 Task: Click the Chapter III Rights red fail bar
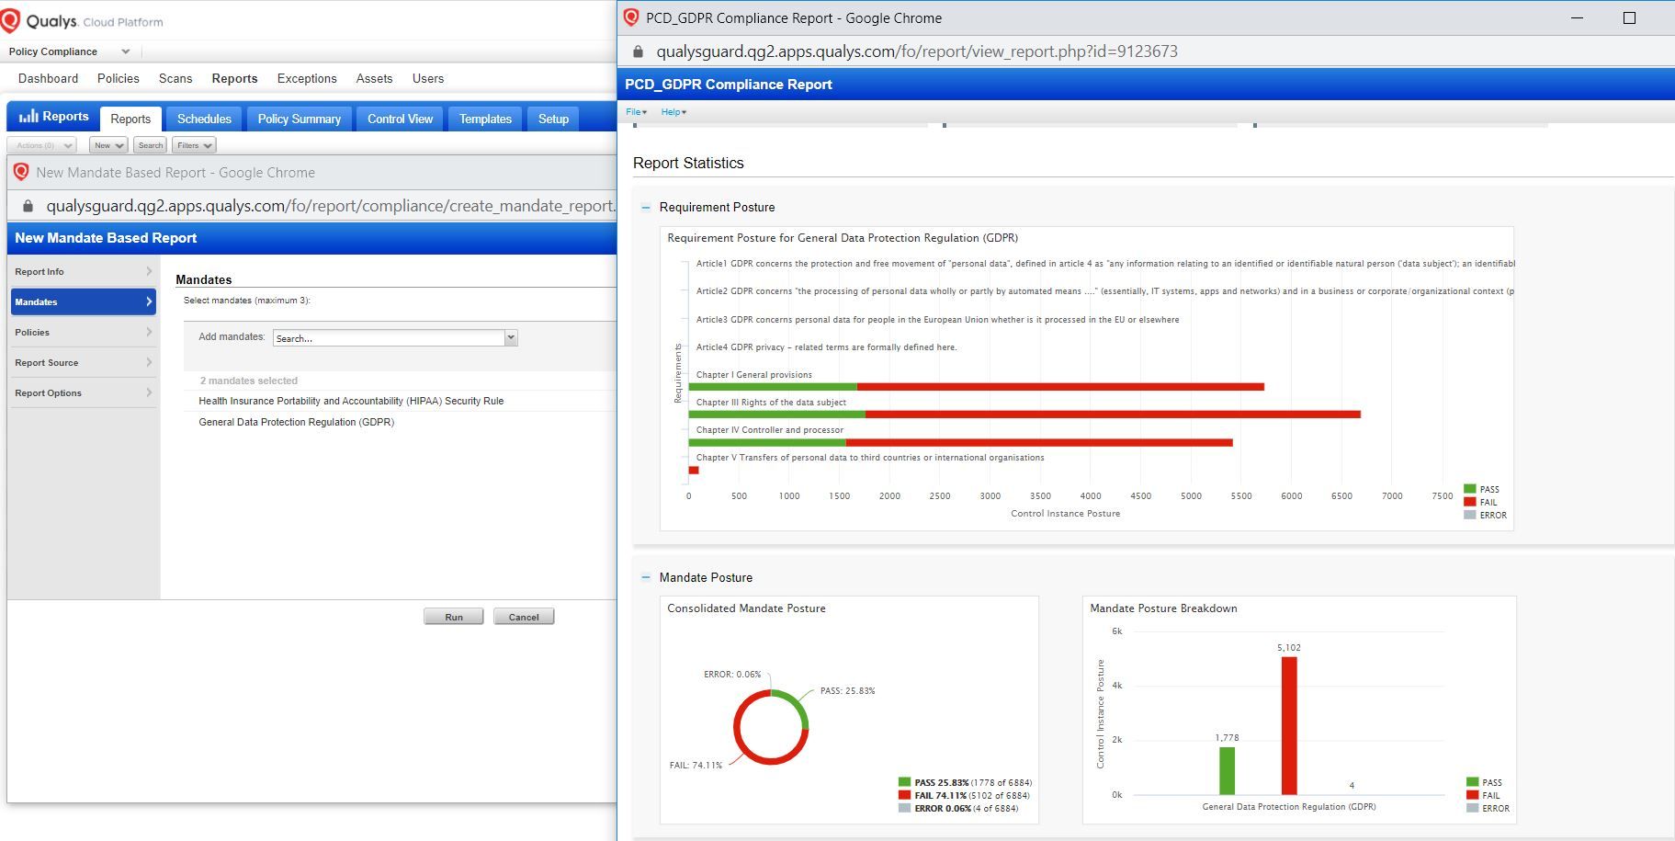1113,415
